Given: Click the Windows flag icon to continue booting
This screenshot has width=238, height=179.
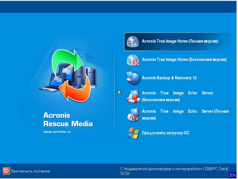Looking at the screenshot, I should 133,133.
